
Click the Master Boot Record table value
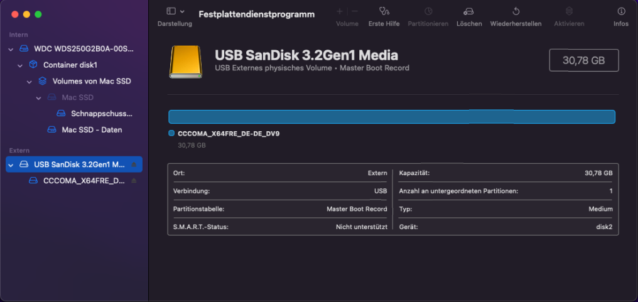pos(357,209)
